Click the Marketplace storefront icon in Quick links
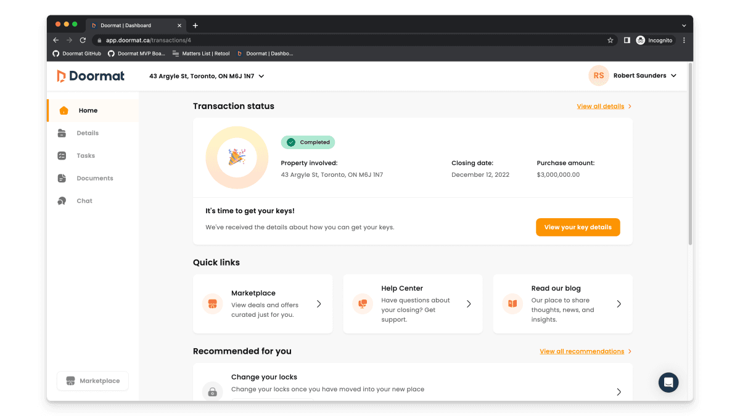 pyautogui.click(x=212, y=304)
